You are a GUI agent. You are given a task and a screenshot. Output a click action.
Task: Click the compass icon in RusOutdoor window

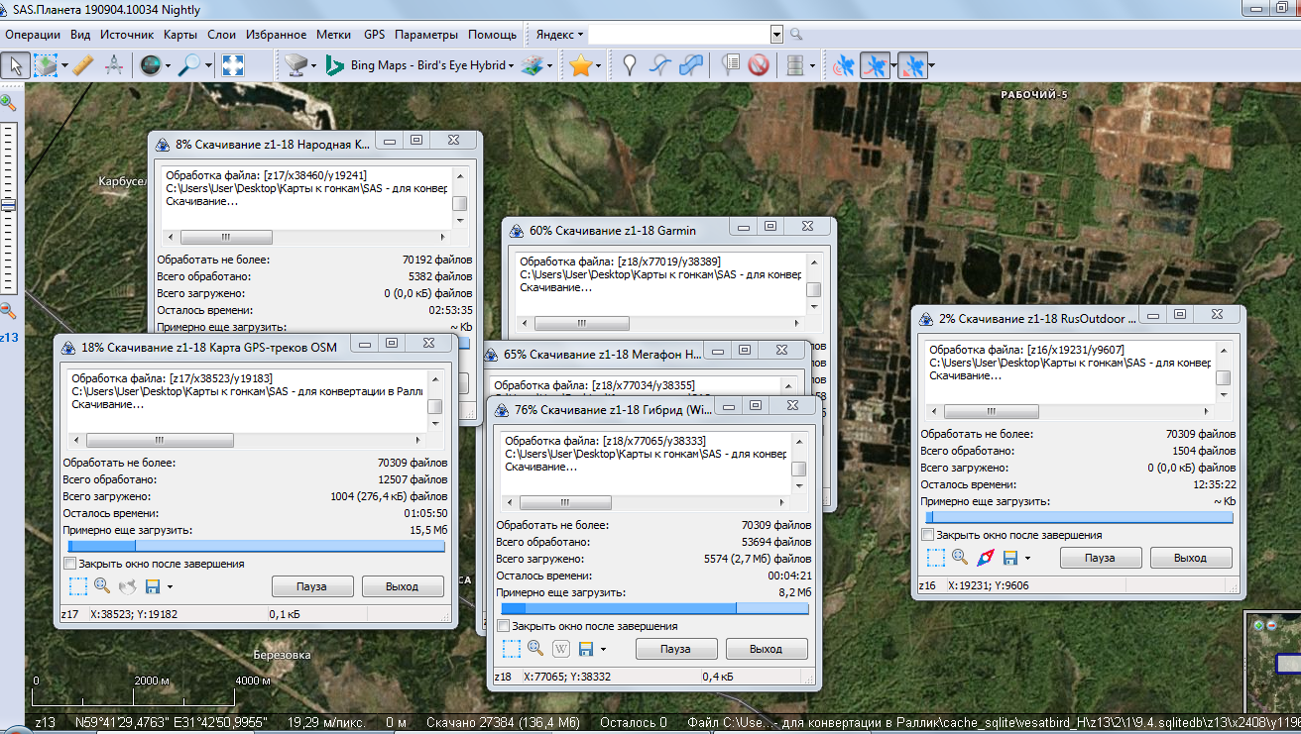pyautogui.click(x=986, y=558)
